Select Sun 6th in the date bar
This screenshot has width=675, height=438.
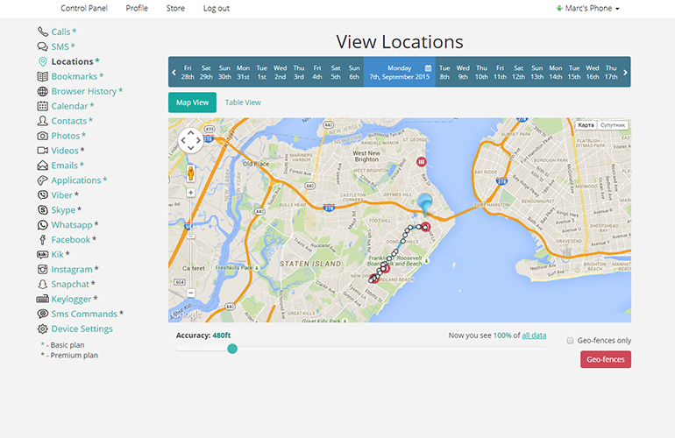click(354, 73)
